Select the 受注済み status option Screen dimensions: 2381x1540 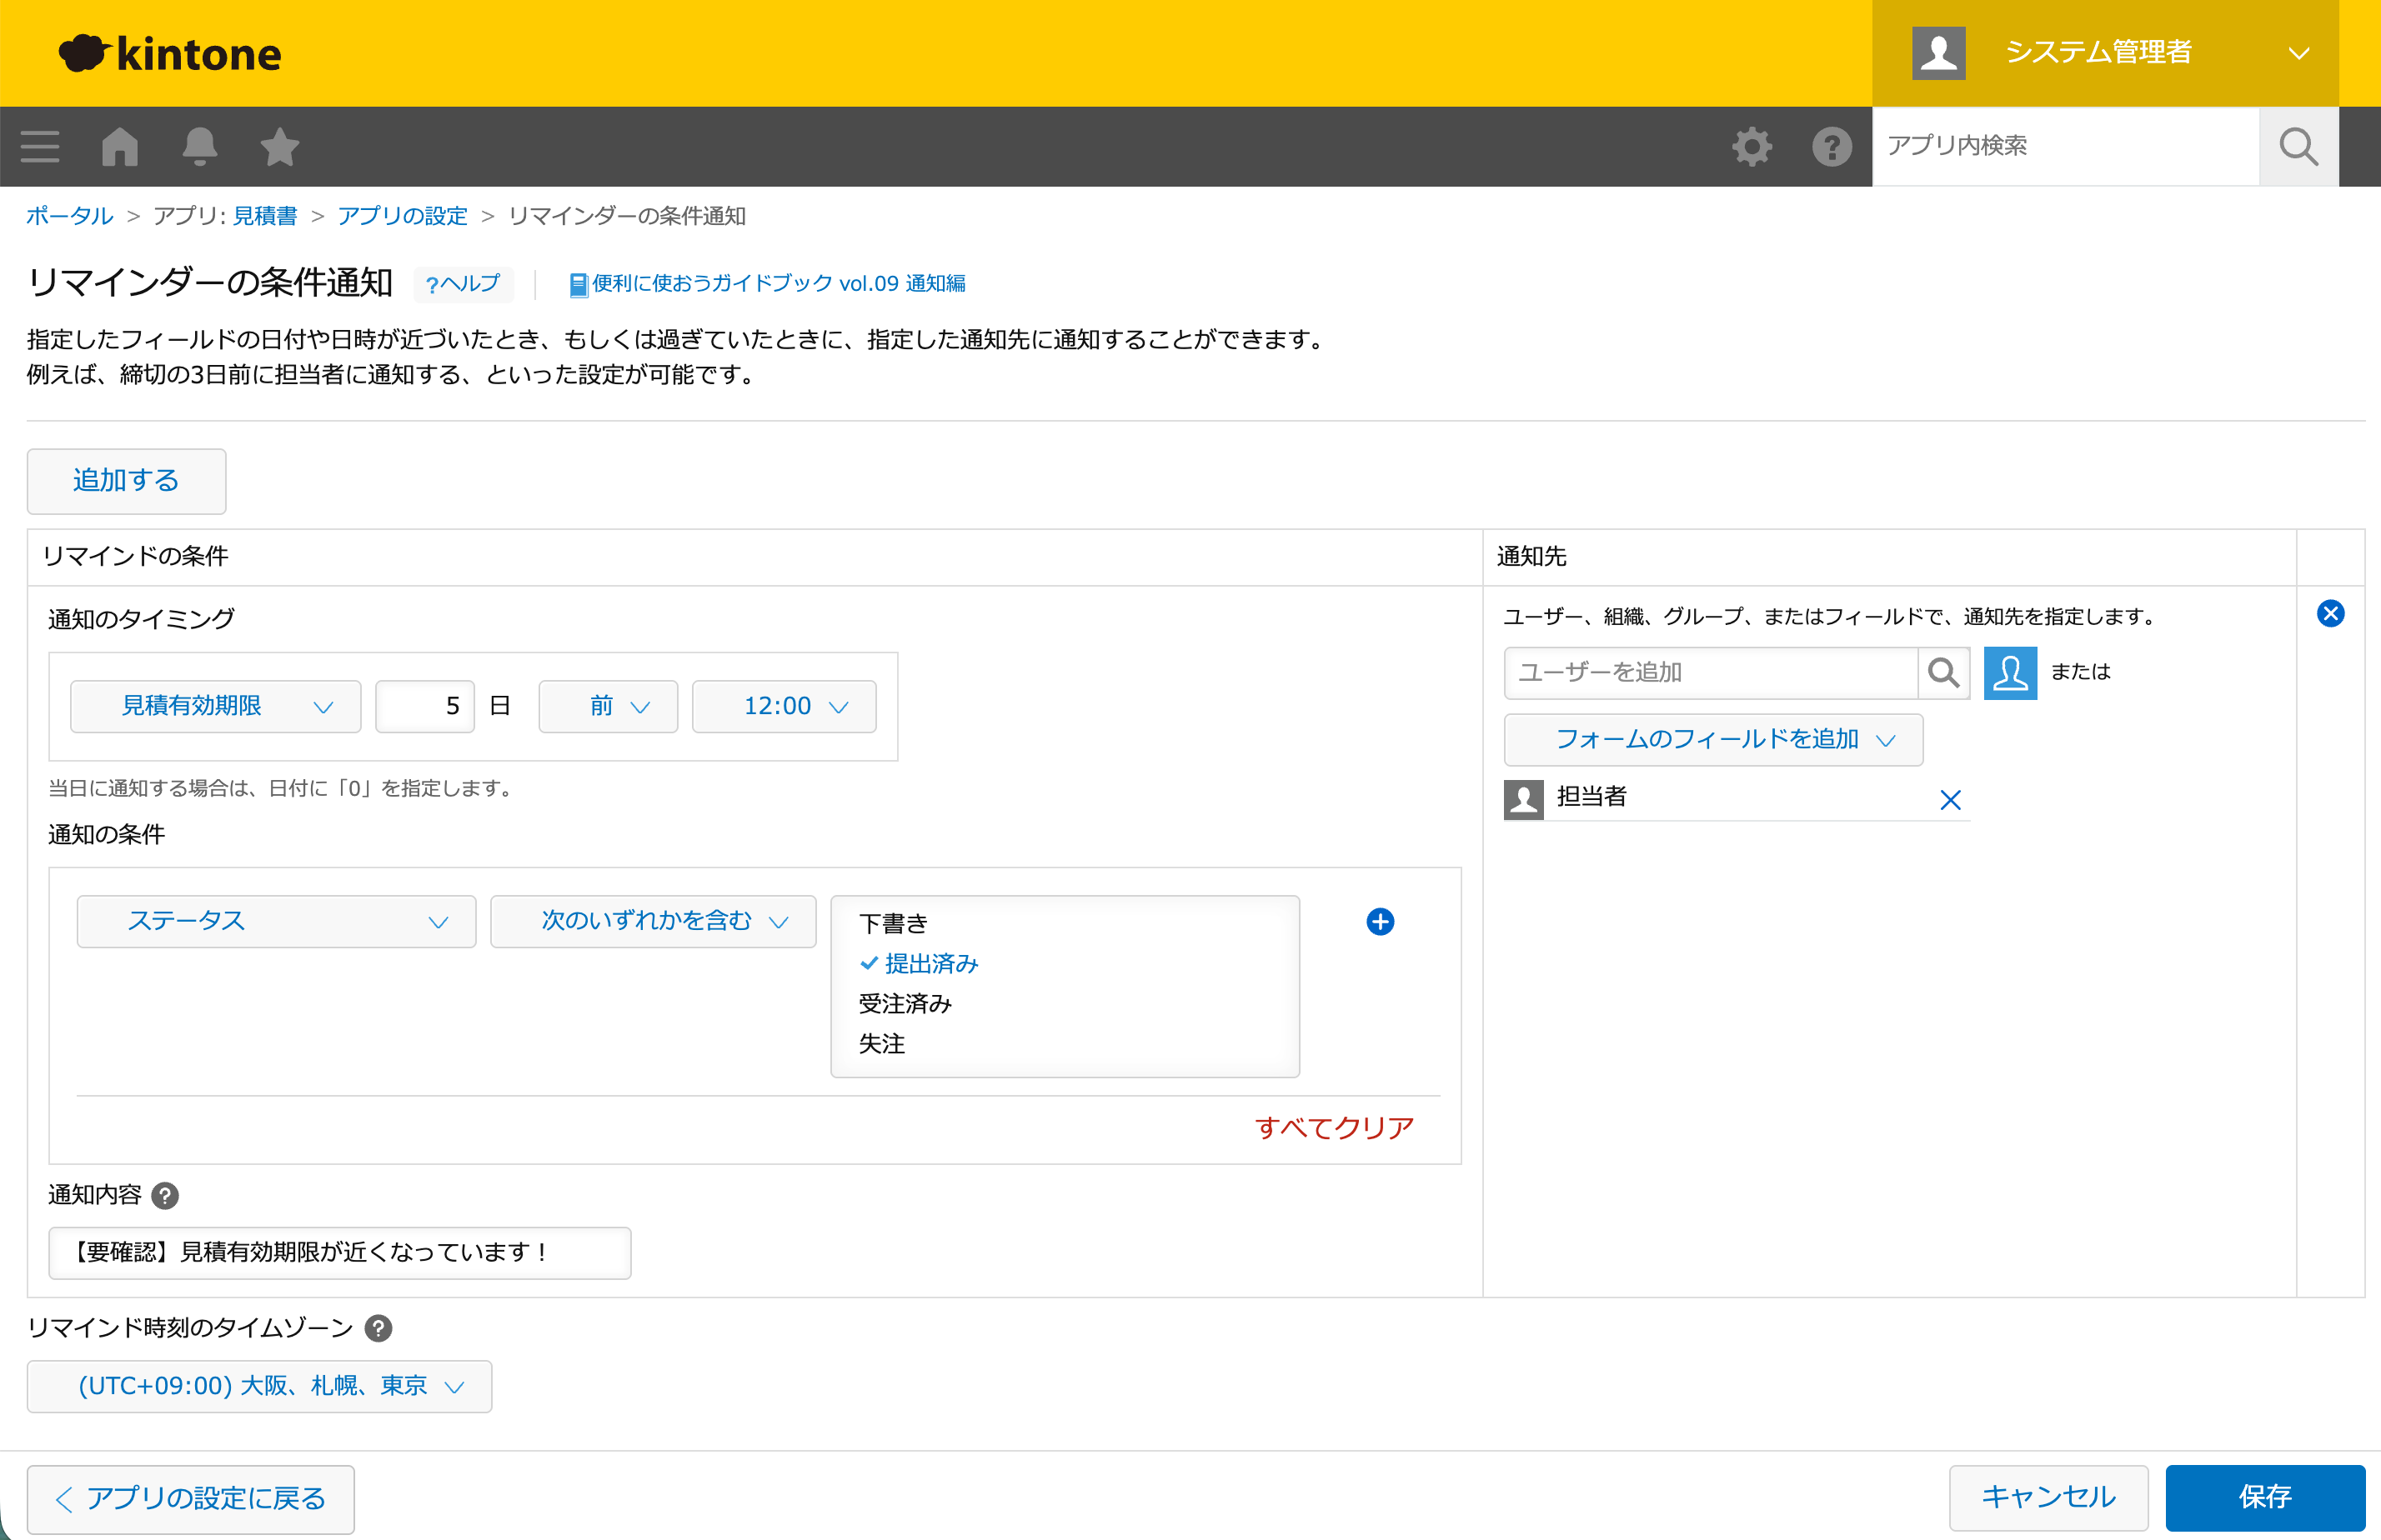click(x=905, y=1004)
